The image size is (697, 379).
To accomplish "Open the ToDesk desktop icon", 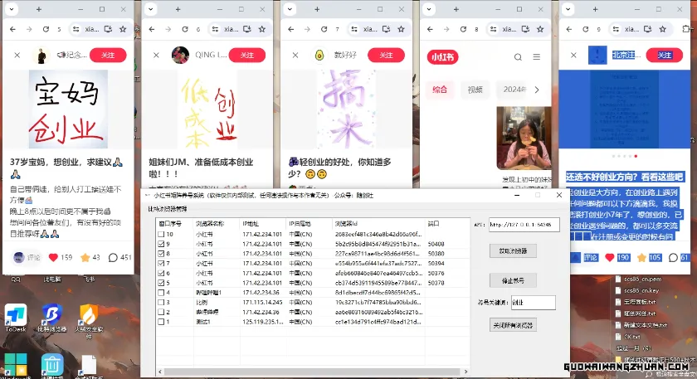I will (16, 318).
